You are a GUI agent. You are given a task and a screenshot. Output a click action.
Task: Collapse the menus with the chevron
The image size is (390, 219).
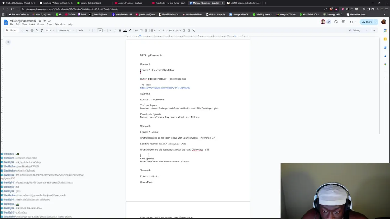pyautogui.click(x=374, y=30)
